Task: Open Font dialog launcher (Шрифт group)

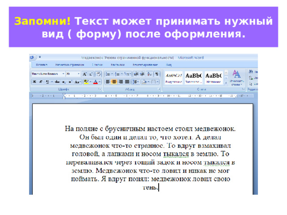Action: coord(100,89)
